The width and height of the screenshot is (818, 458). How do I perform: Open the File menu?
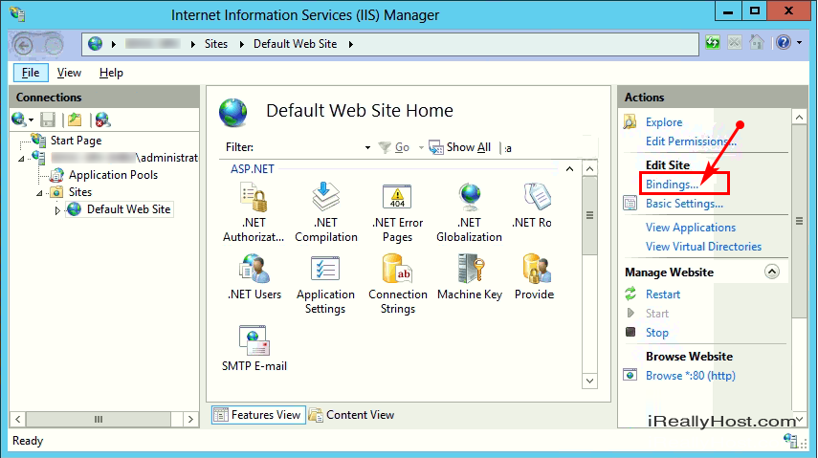pos(31,73)
